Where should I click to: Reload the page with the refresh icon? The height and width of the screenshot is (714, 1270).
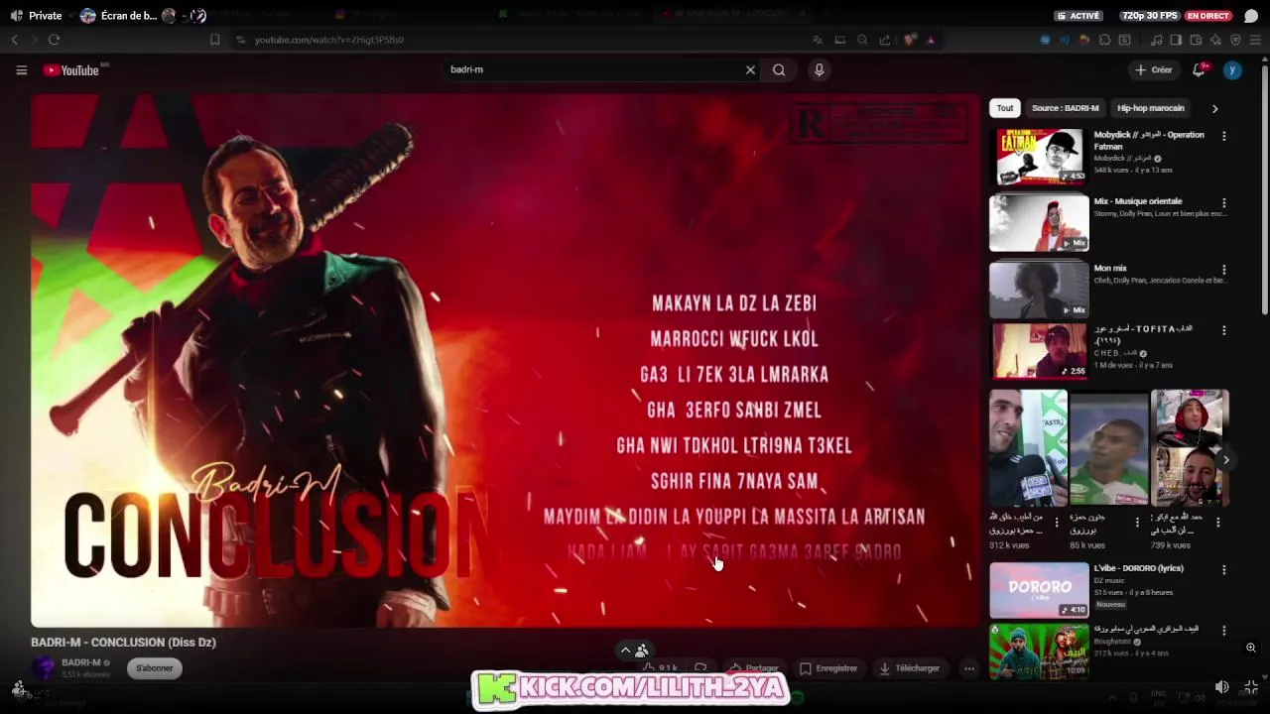54,40
